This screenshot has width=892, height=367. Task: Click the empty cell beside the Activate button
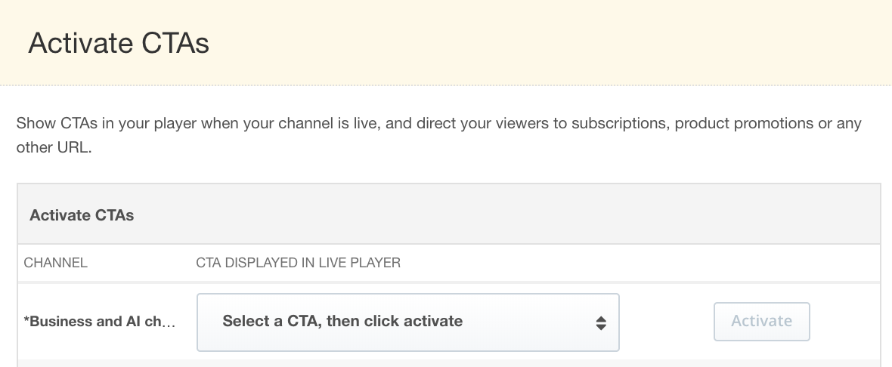tap(846, 322)
